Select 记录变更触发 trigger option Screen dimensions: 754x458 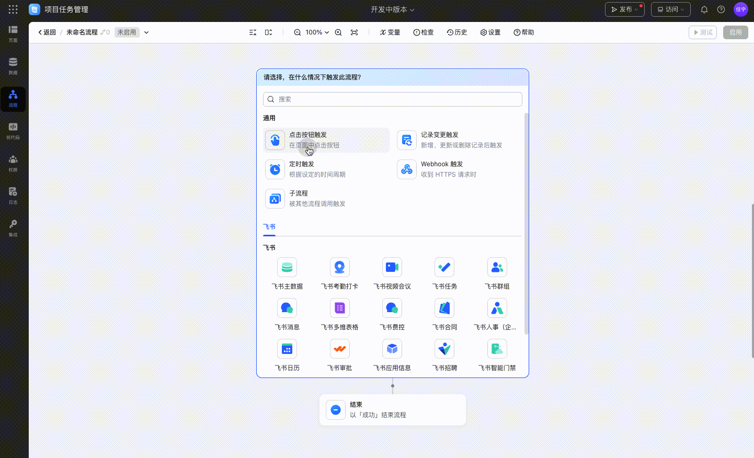point(458,140)
